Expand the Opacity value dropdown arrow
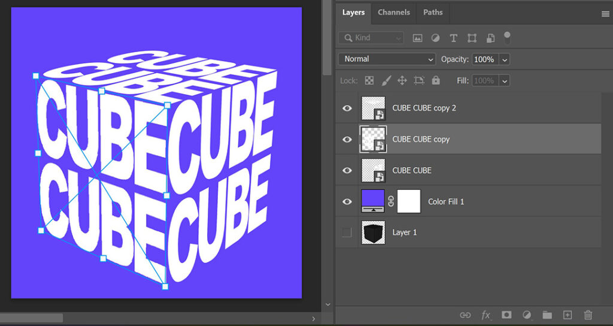Screen dimensions: 613x326 click(x=505, y=59)
